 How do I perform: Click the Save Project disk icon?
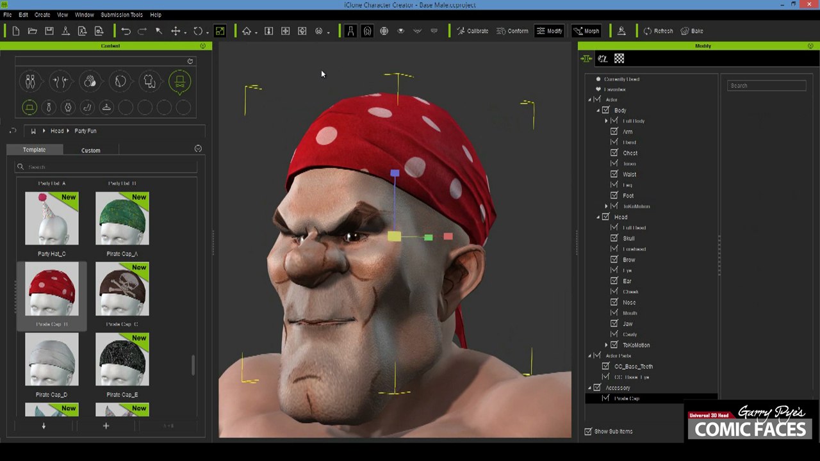49,31
